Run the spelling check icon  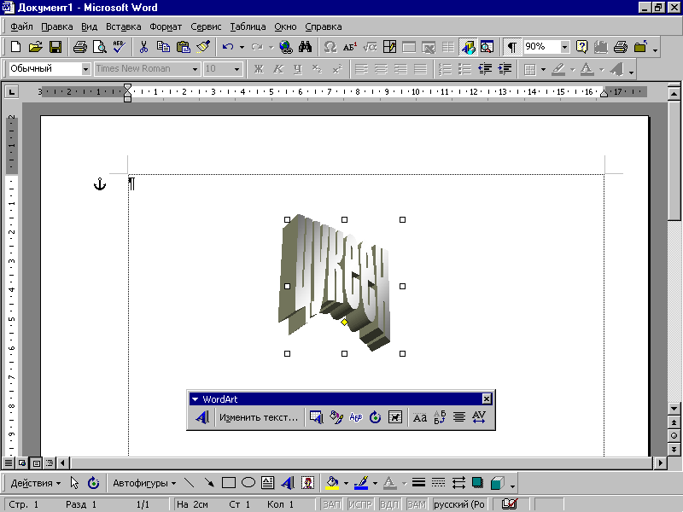click(x=119, y=47)
